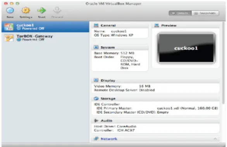Select the cuckoo1 virtual machine

45,27
